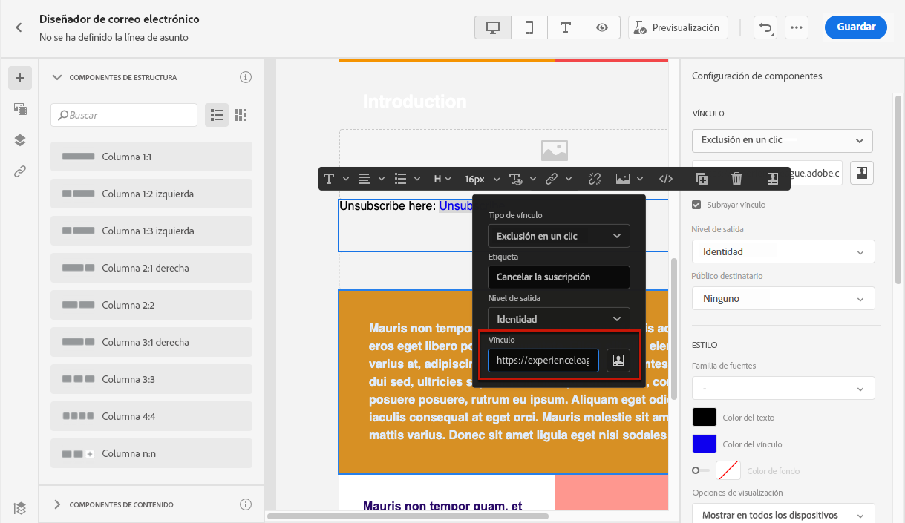
Task: Click the delete trash icon in toolbar
Action: [736, 179]
